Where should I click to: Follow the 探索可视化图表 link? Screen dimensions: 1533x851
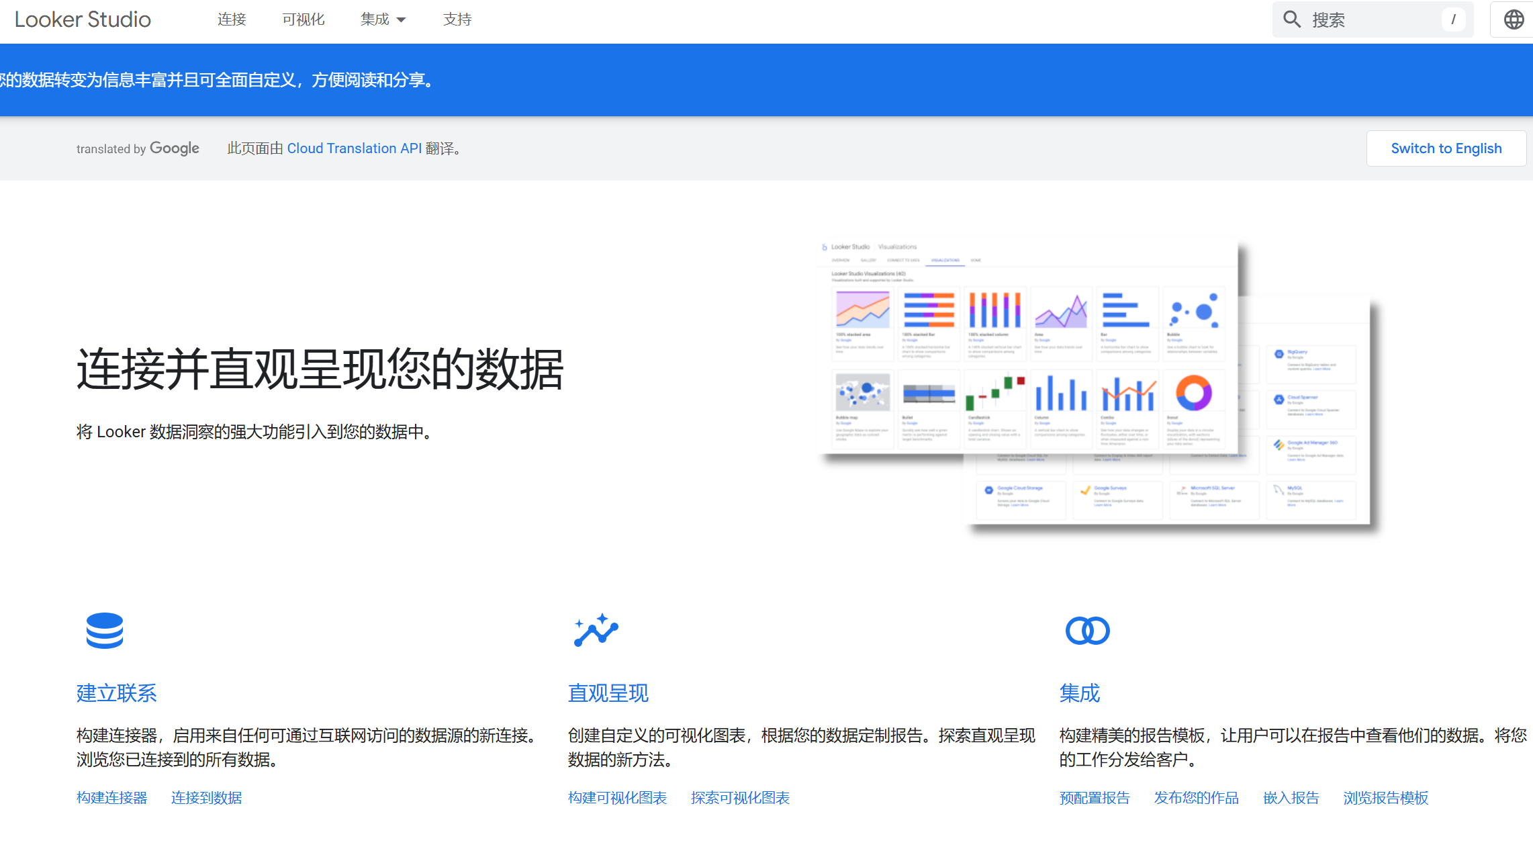[740, 798]
